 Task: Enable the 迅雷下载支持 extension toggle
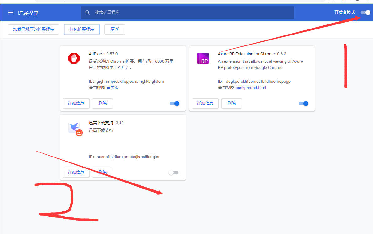(x=173, y=173)
